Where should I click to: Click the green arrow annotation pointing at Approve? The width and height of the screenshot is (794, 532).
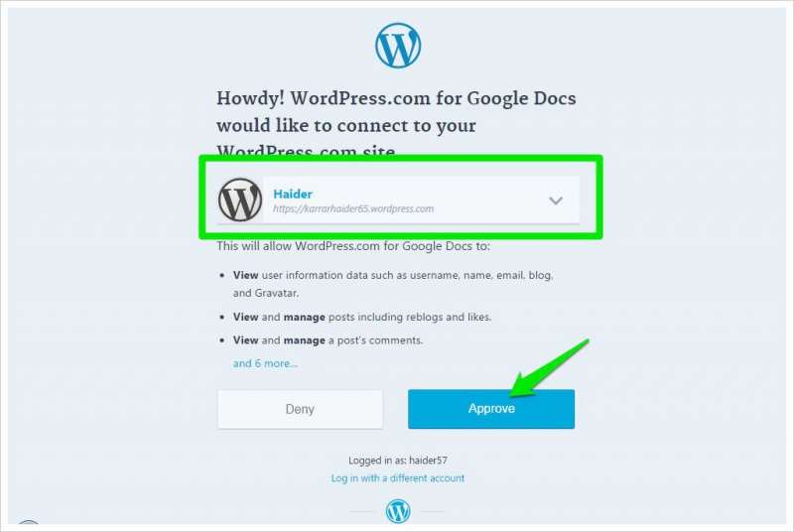point(549,368)
